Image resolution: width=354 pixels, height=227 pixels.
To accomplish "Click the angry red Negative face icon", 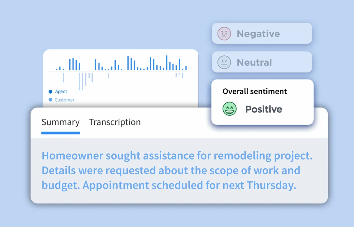I will pyautogui.click(x=224, y=34).
